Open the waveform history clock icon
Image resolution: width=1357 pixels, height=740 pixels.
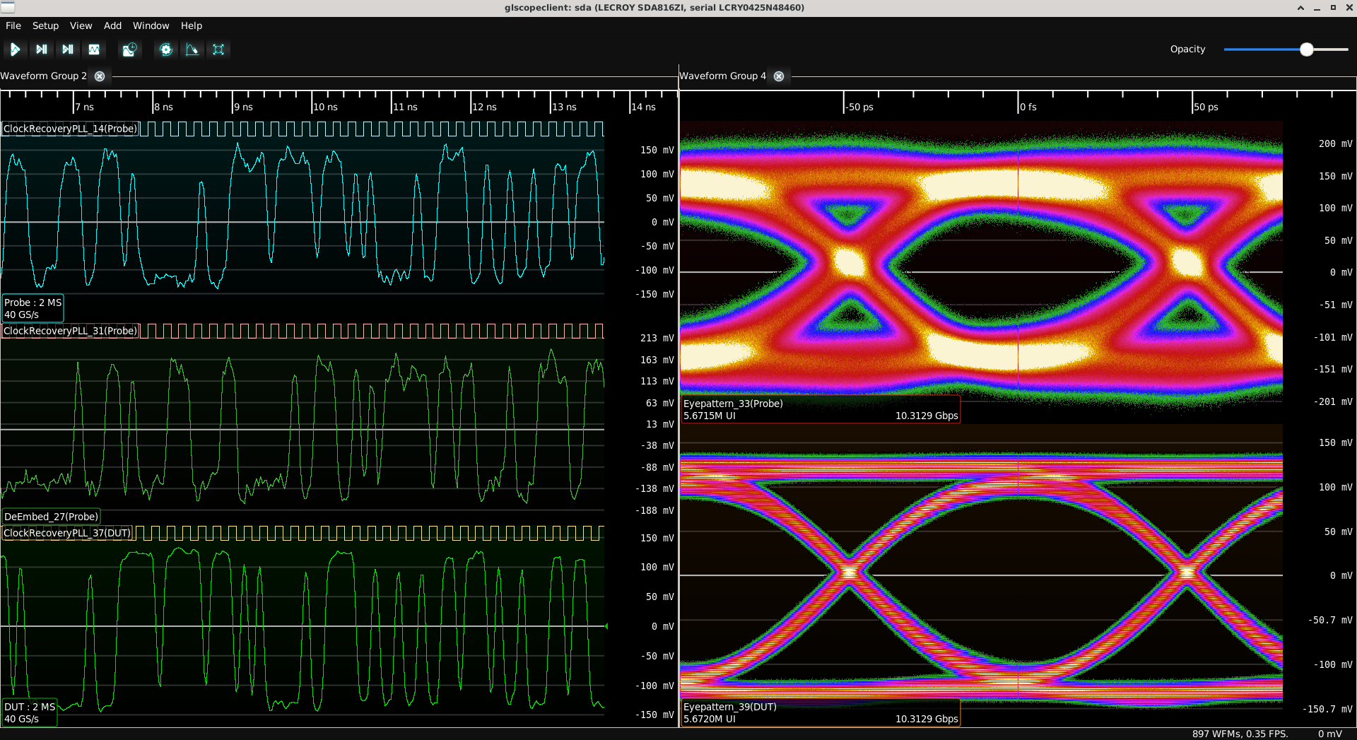(x=129, y=49)
